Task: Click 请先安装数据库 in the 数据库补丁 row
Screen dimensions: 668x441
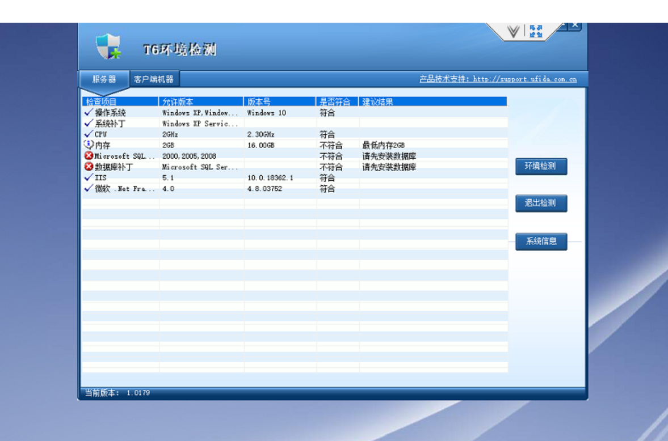Action: (389, 167)
